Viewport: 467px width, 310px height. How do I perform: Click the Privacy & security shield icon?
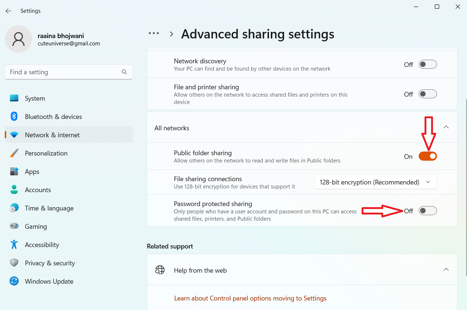point(14,263)
